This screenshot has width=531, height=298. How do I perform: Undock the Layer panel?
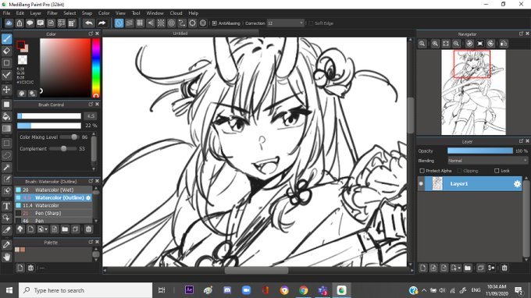(x=521, y=141)
